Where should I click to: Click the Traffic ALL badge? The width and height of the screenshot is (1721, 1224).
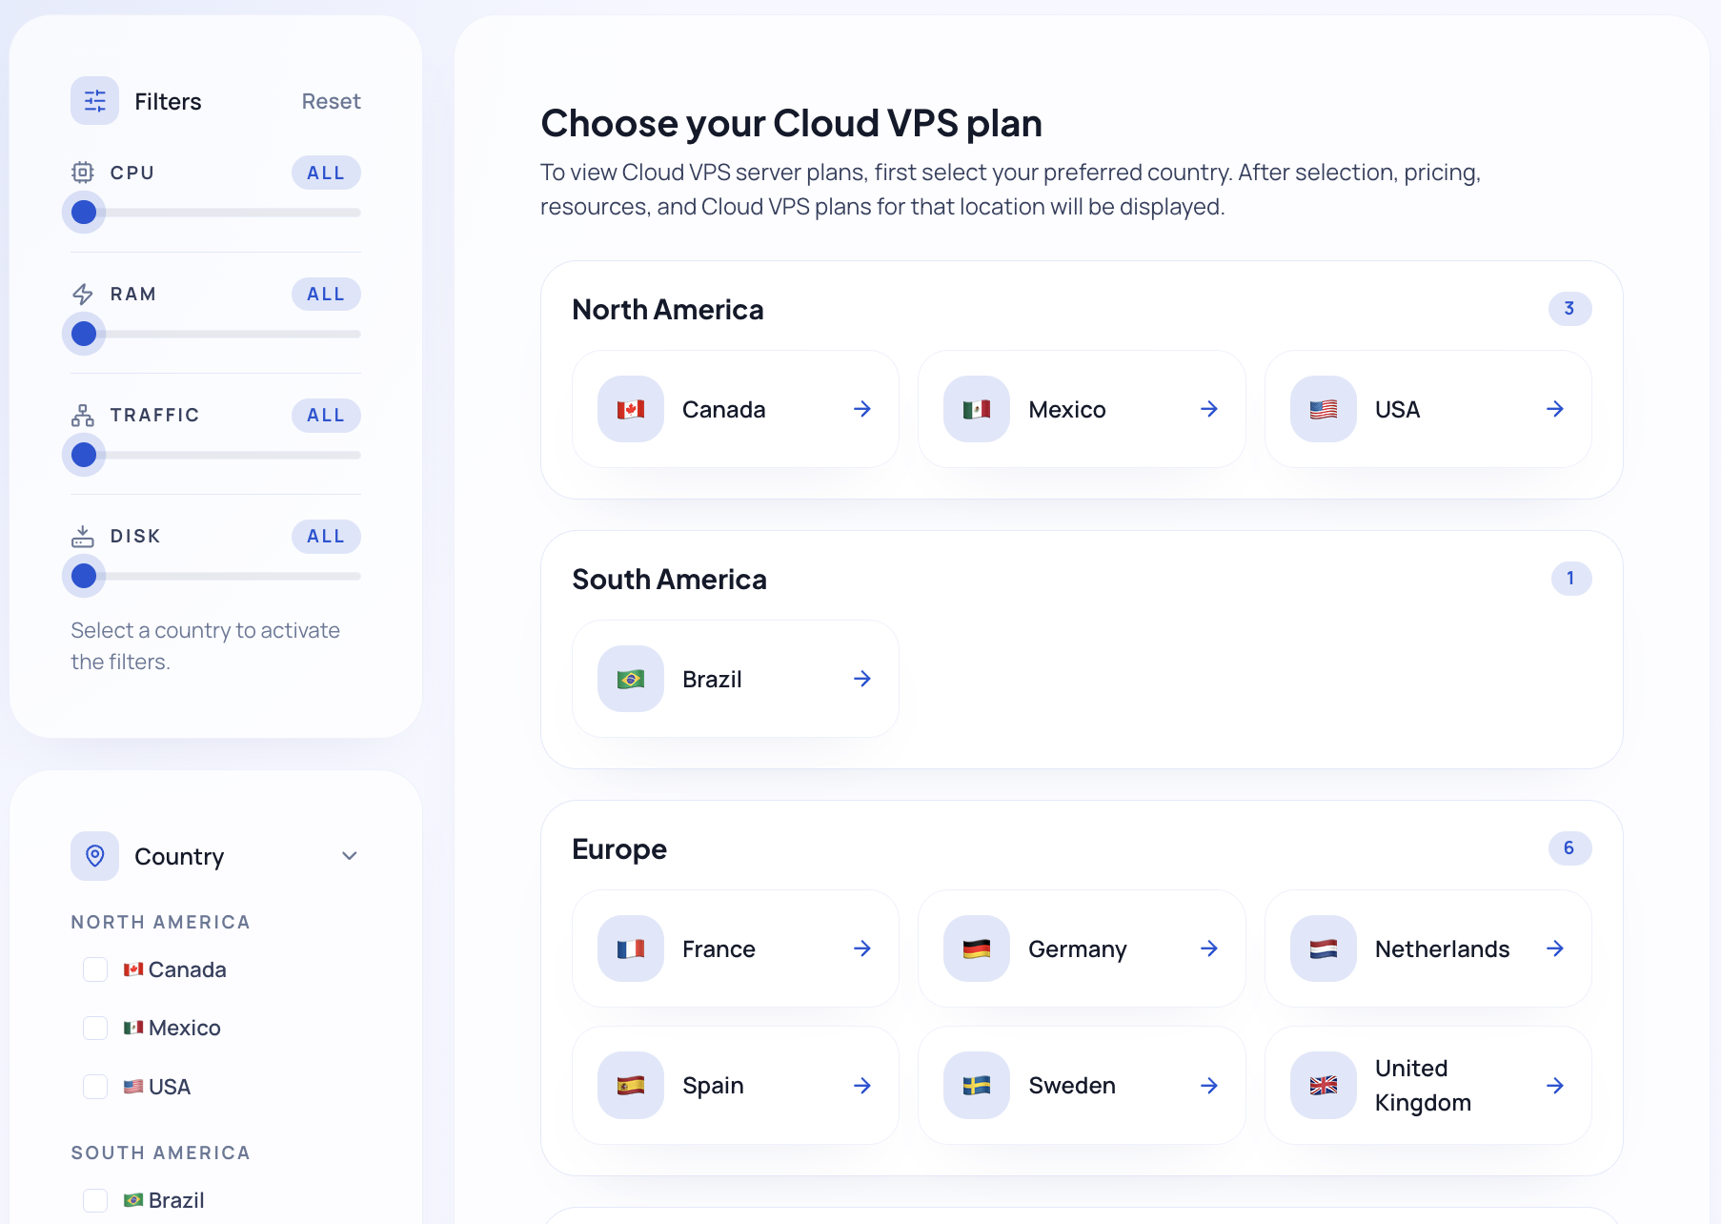(326, 415)
